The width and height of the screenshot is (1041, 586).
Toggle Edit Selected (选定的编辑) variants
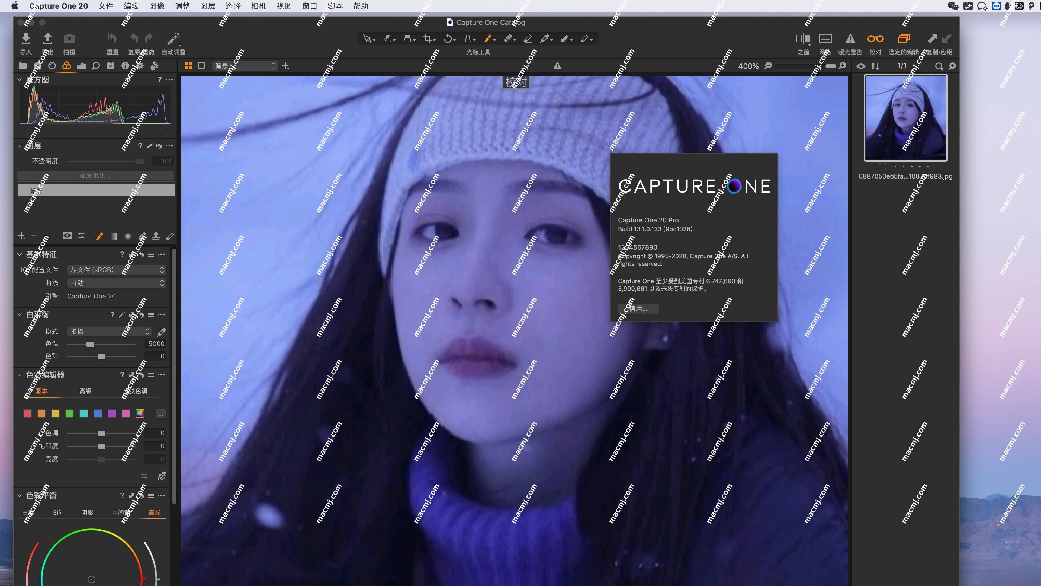click(x=904, y=39)
